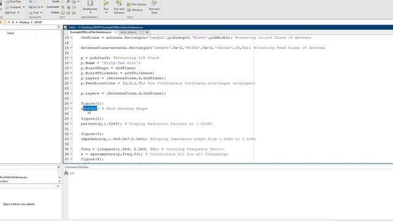The height and width of the screenshot is (221, 393).
Task: Collapse the file details panel chevron
Action: click(58, 186)
